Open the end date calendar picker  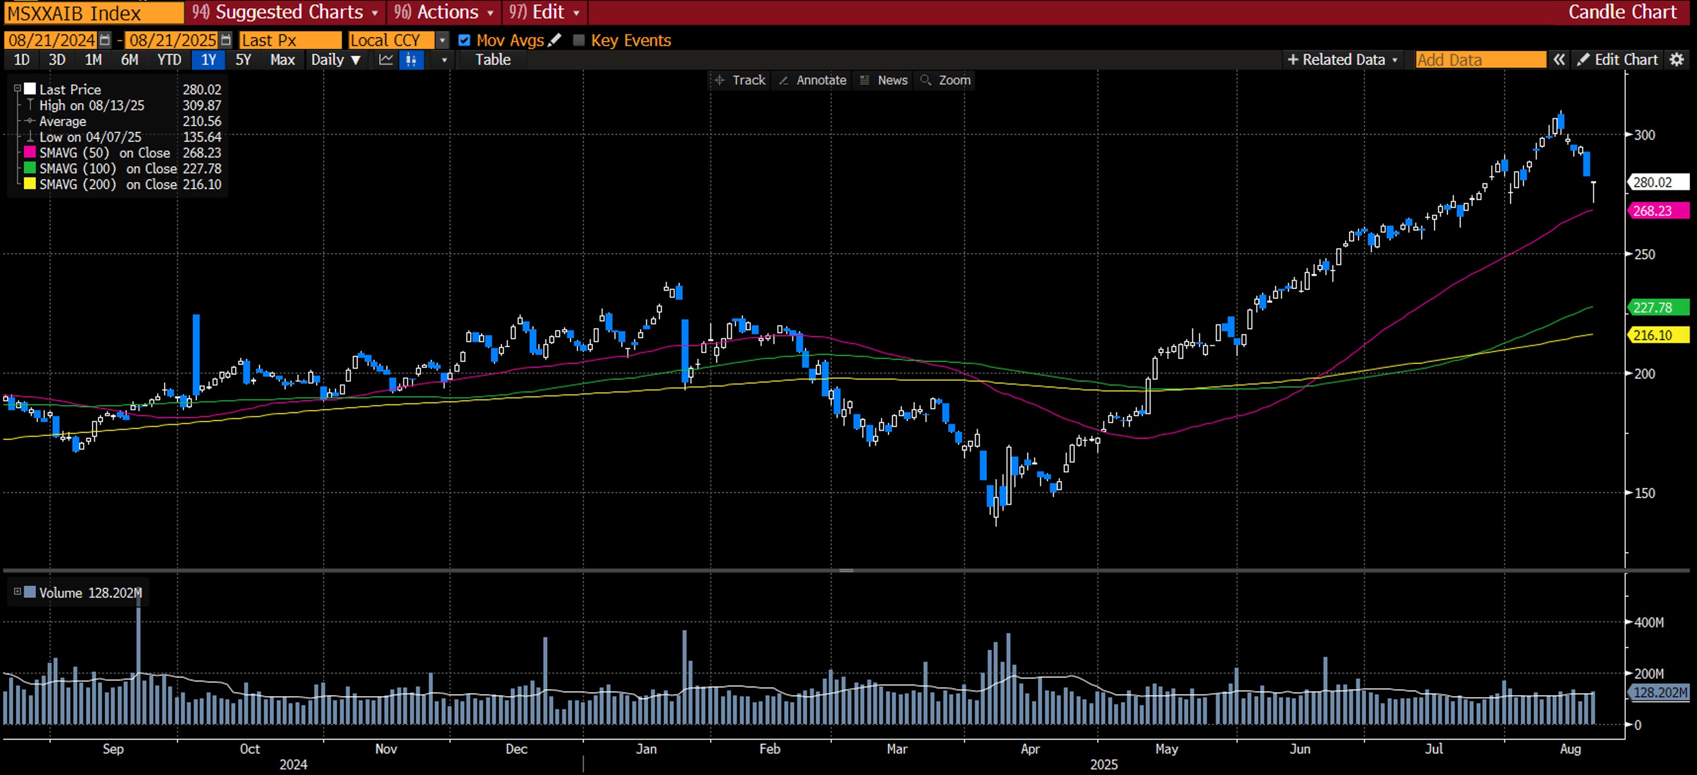coord(226,40)
